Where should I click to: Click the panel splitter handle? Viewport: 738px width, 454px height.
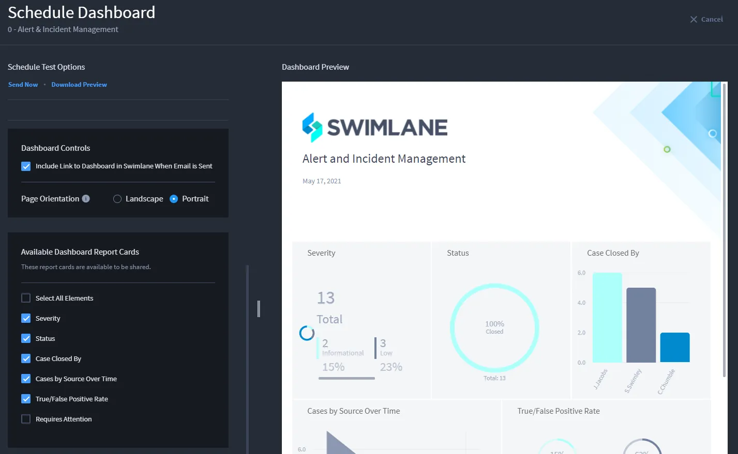coord(259,309)
